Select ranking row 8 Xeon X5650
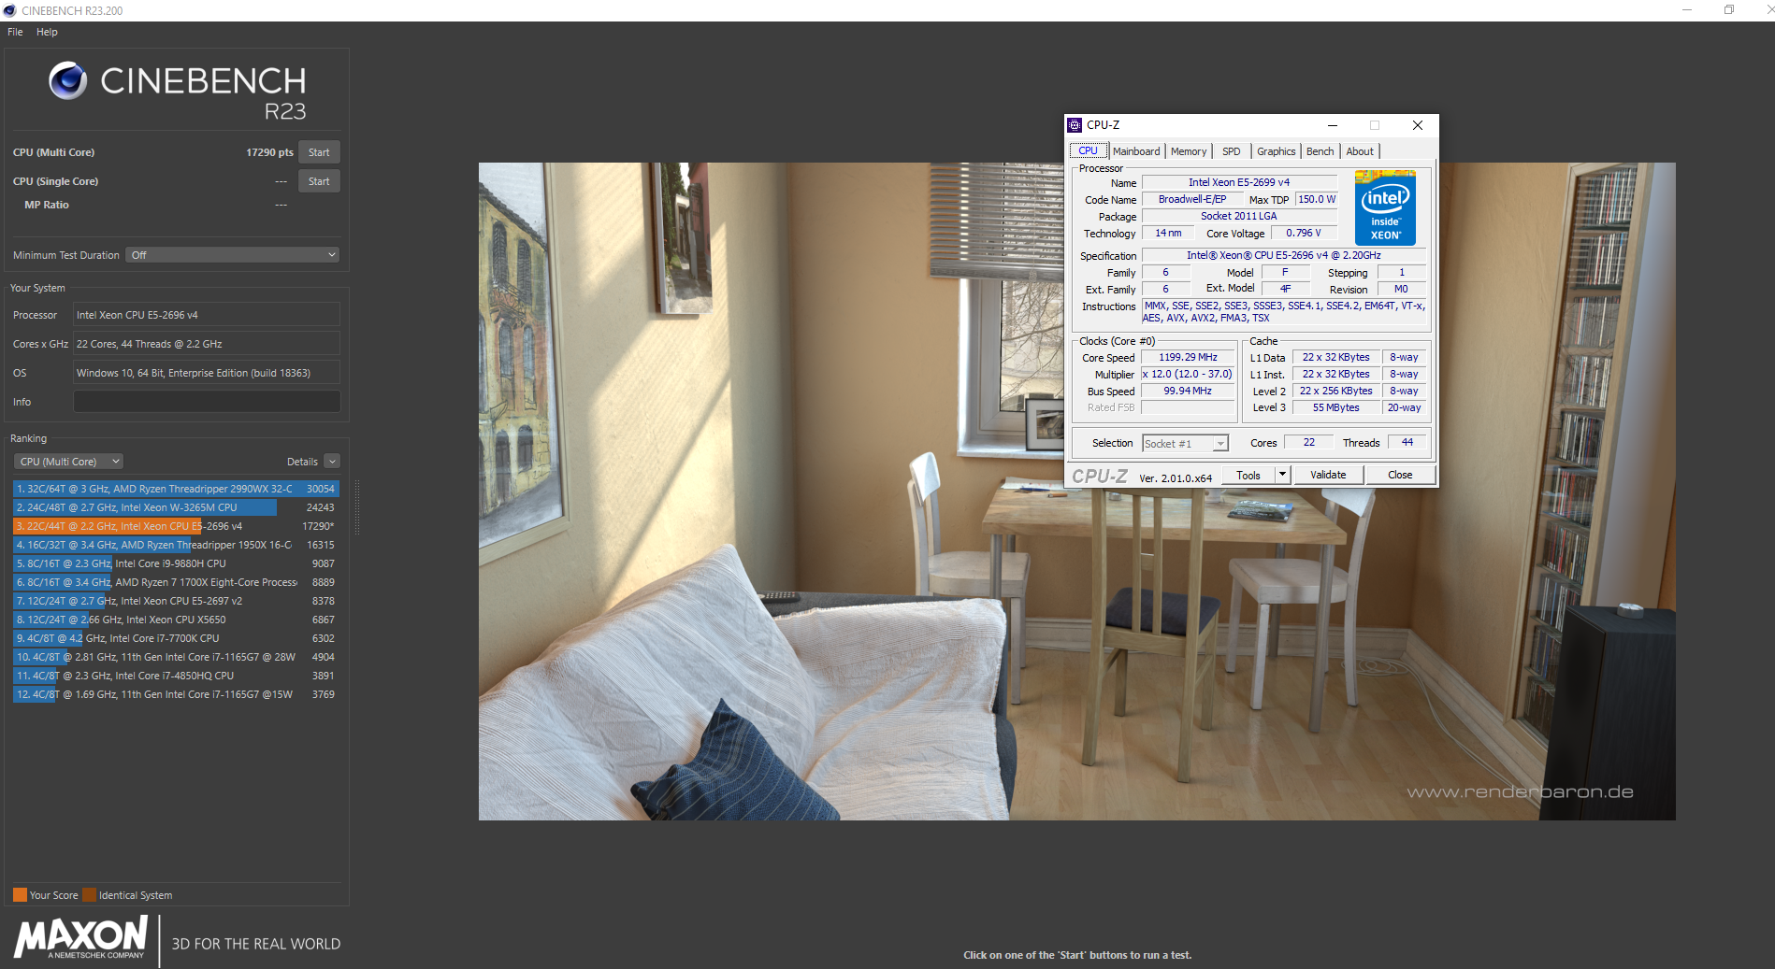Image resolution: width=1775 pixels, height=969 pixels. [176, 620]
